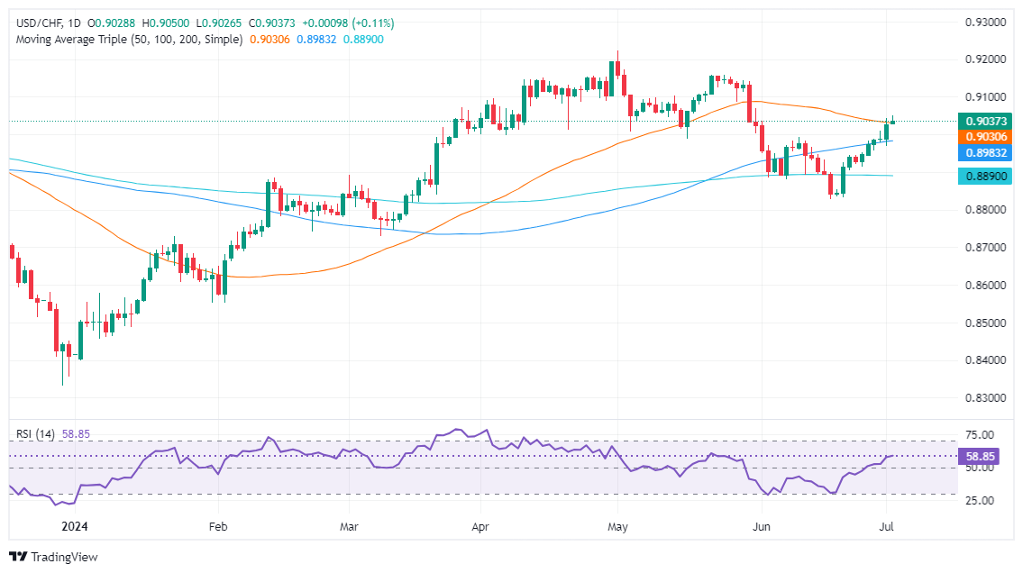Screen dimensions: 1023x573
Task: Click the Apr label on time axis
Action: pos(480,527)
